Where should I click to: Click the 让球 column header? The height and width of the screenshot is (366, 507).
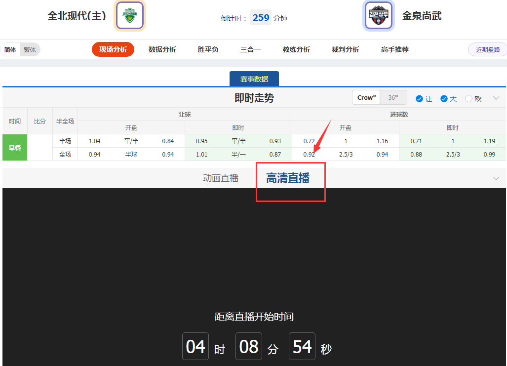pos(185,115)
